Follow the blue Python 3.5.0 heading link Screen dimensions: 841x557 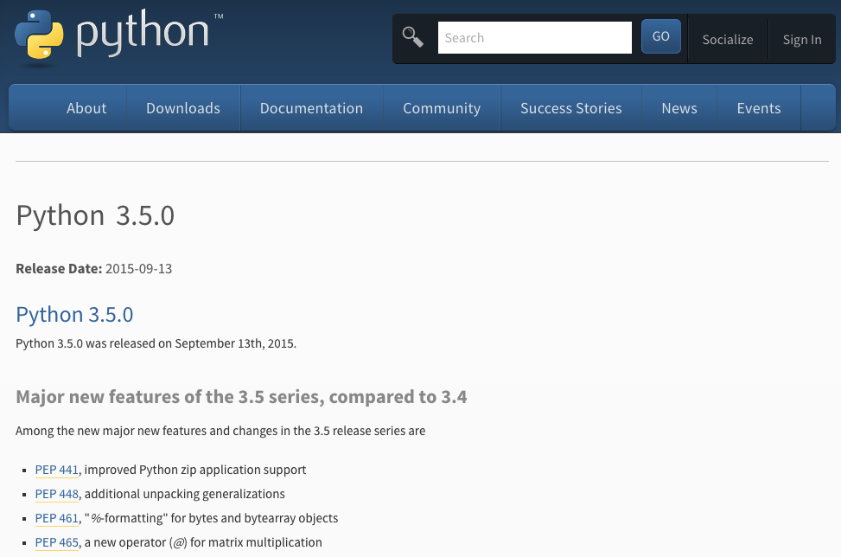pyautogui.click(x=74, y=314)
